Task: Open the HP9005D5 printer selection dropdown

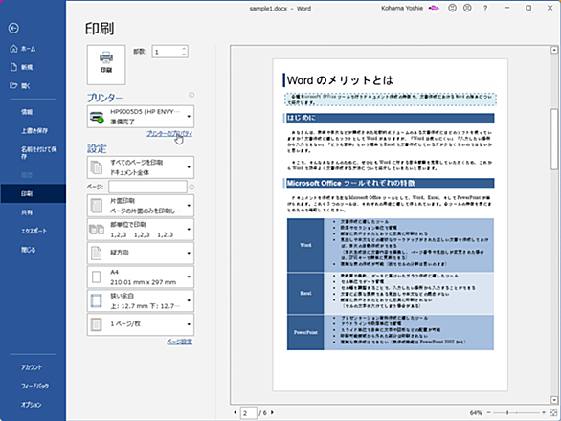Action: click(x=141, y=116)
